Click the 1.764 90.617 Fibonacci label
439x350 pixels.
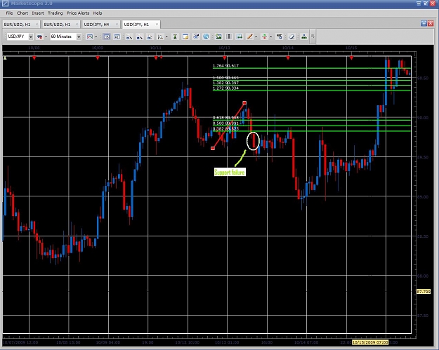pos(225,66)
